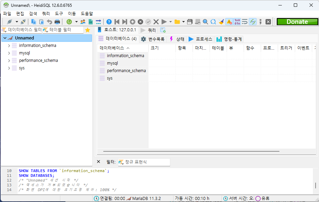319x202 pixels.
Task: Expand performance_schema tree node
Action: 9,61
